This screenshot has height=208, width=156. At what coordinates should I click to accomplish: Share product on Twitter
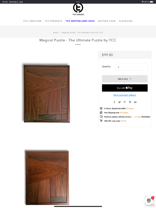[x=119, y=102]
